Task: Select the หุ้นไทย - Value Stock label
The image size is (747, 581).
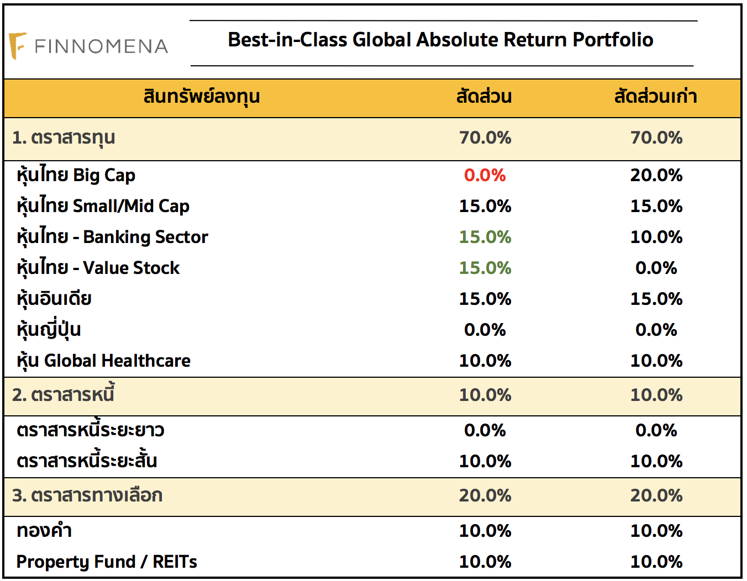Action: tap(98, 268)
